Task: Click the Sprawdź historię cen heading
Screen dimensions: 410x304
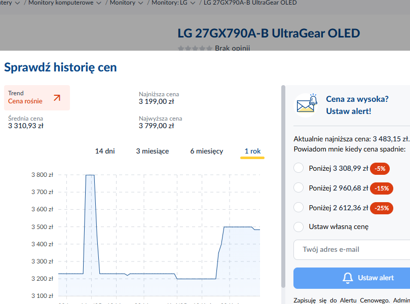Action: click(x=60, y=67)
